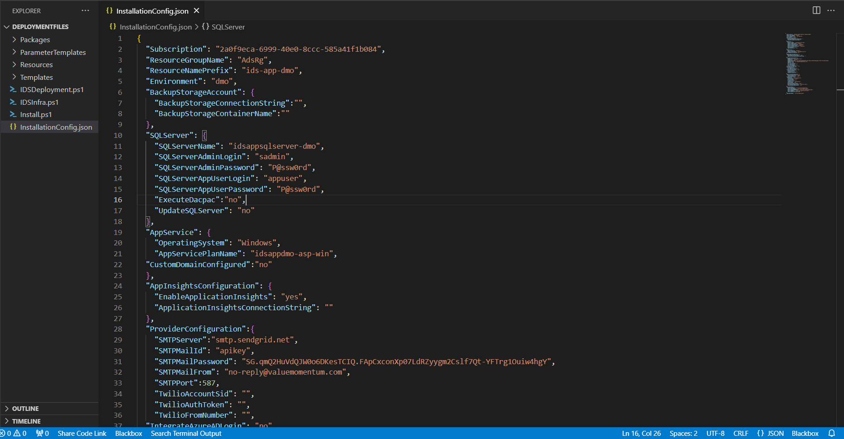Viewport: 844px width, 439px height.
Task: Click the "UpdateSQLServer" key on line 17
Action: pyautogui.click(x=191, y=211)
